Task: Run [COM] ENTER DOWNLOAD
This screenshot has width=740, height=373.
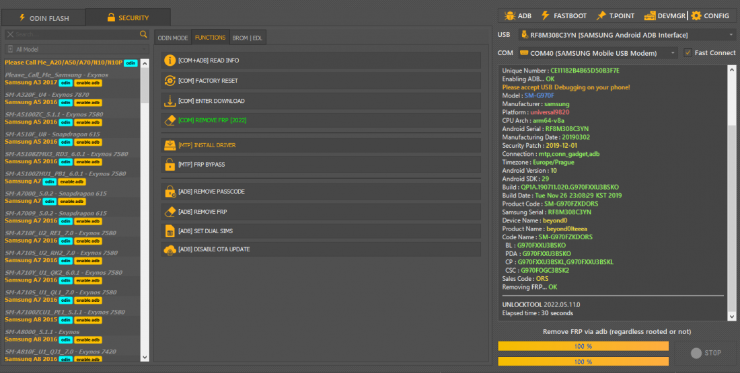Action: (x=321, y=101)
